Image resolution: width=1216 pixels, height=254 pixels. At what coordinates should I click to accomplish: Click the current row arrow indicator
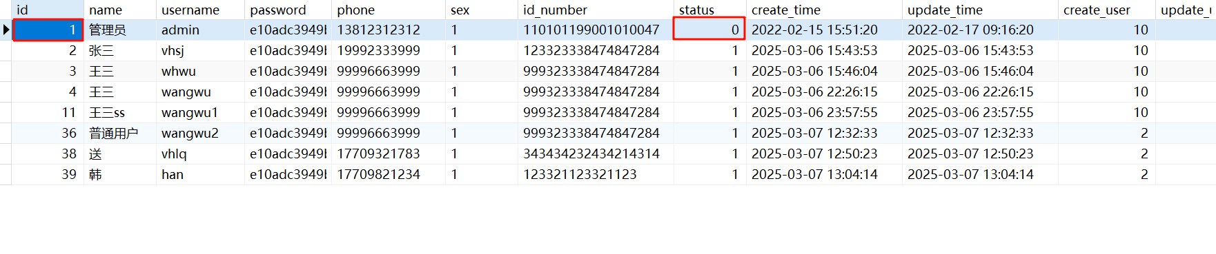tap(6, 30)
